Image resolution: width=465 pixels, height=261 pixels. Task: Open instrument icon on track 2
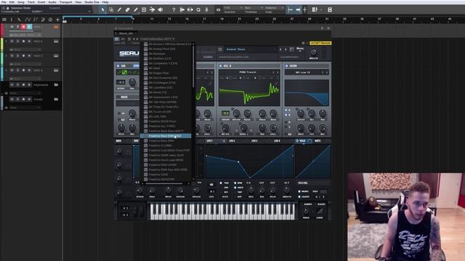pos(56,41)
